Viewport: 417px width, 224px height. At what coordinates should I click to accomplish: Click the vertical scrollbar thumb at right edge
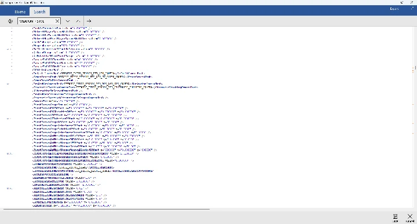[415, 68]
